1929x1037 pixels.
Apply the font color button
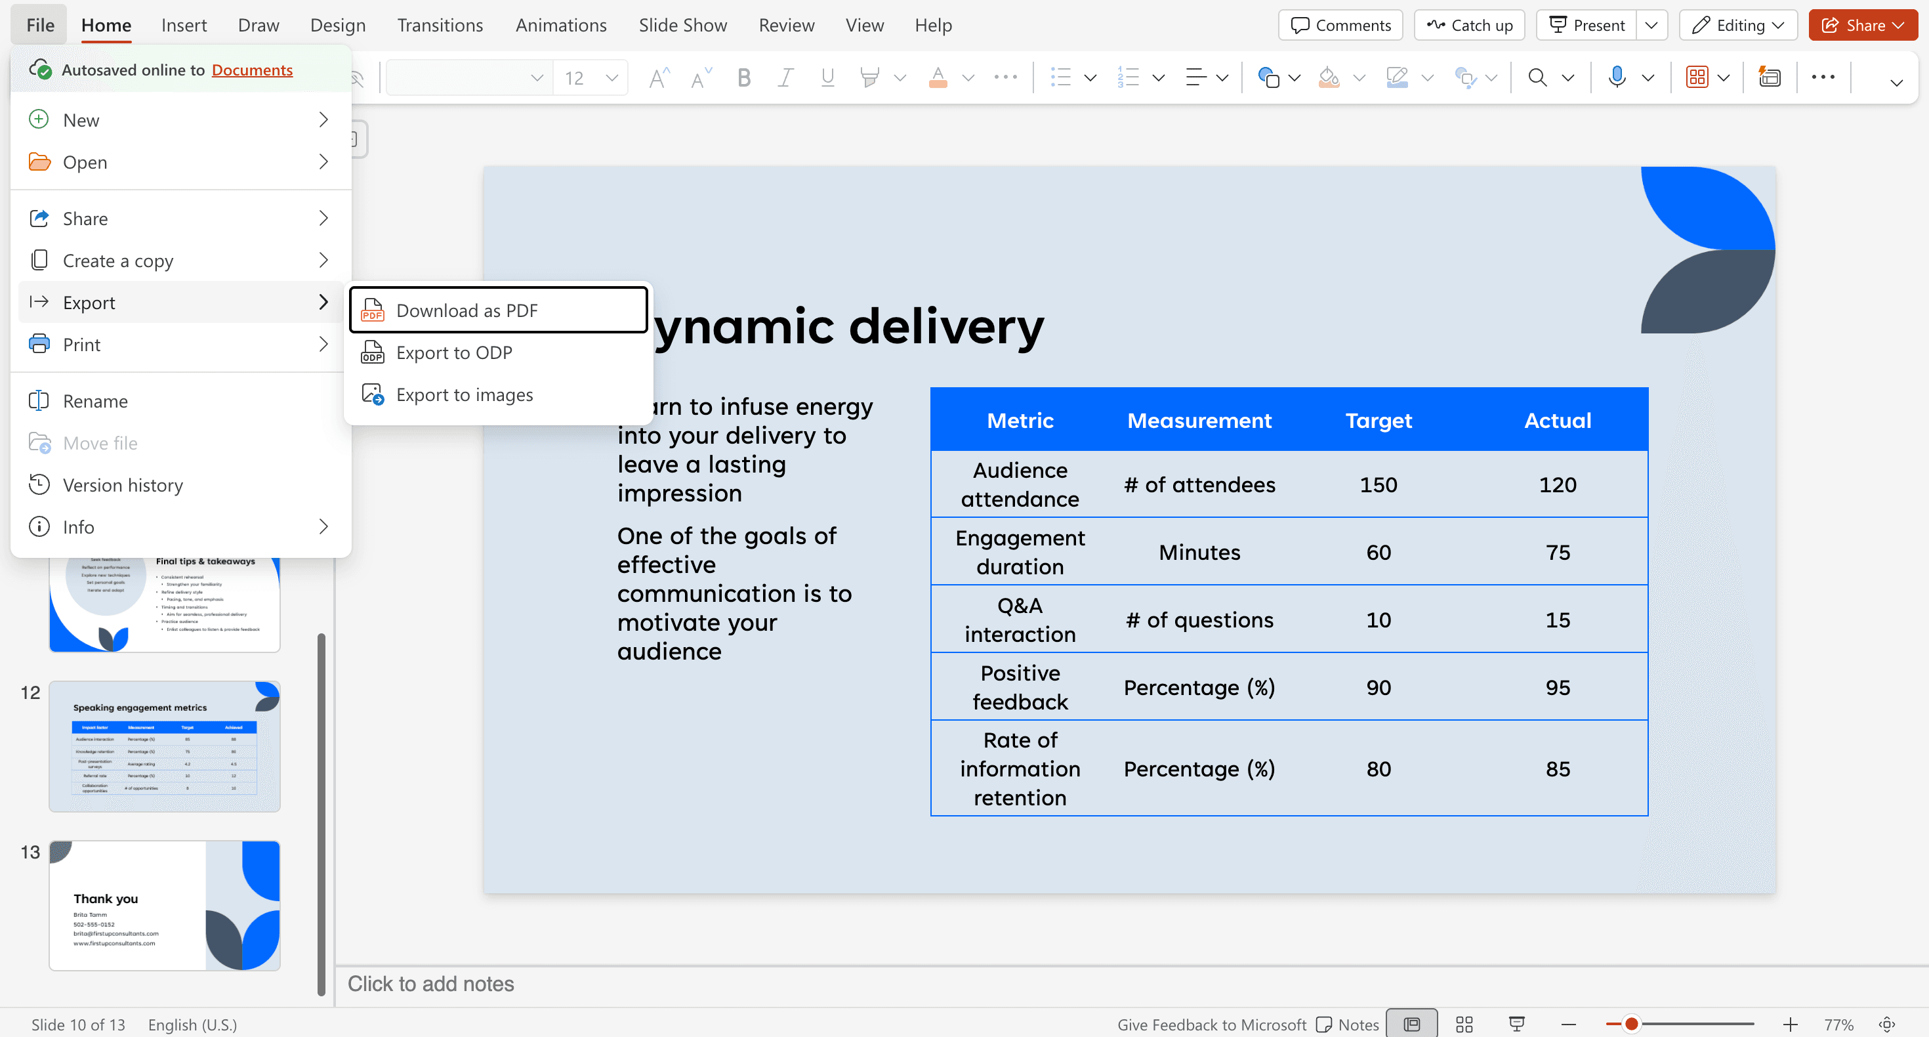tap(938, 77)
